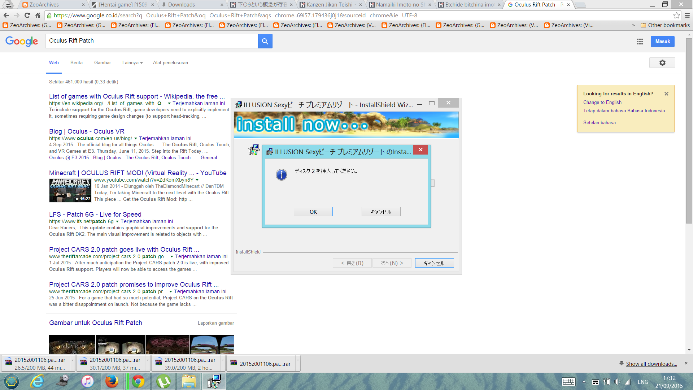Open dropdown arrow of the first download item
The image size is (693, 390).
(73, 360)
